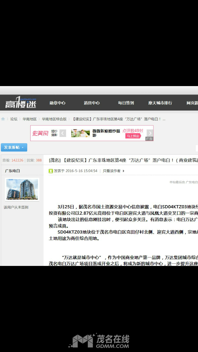
Task: Click the post date 2016-5-16 15:04:54
Action: [81, 171]
